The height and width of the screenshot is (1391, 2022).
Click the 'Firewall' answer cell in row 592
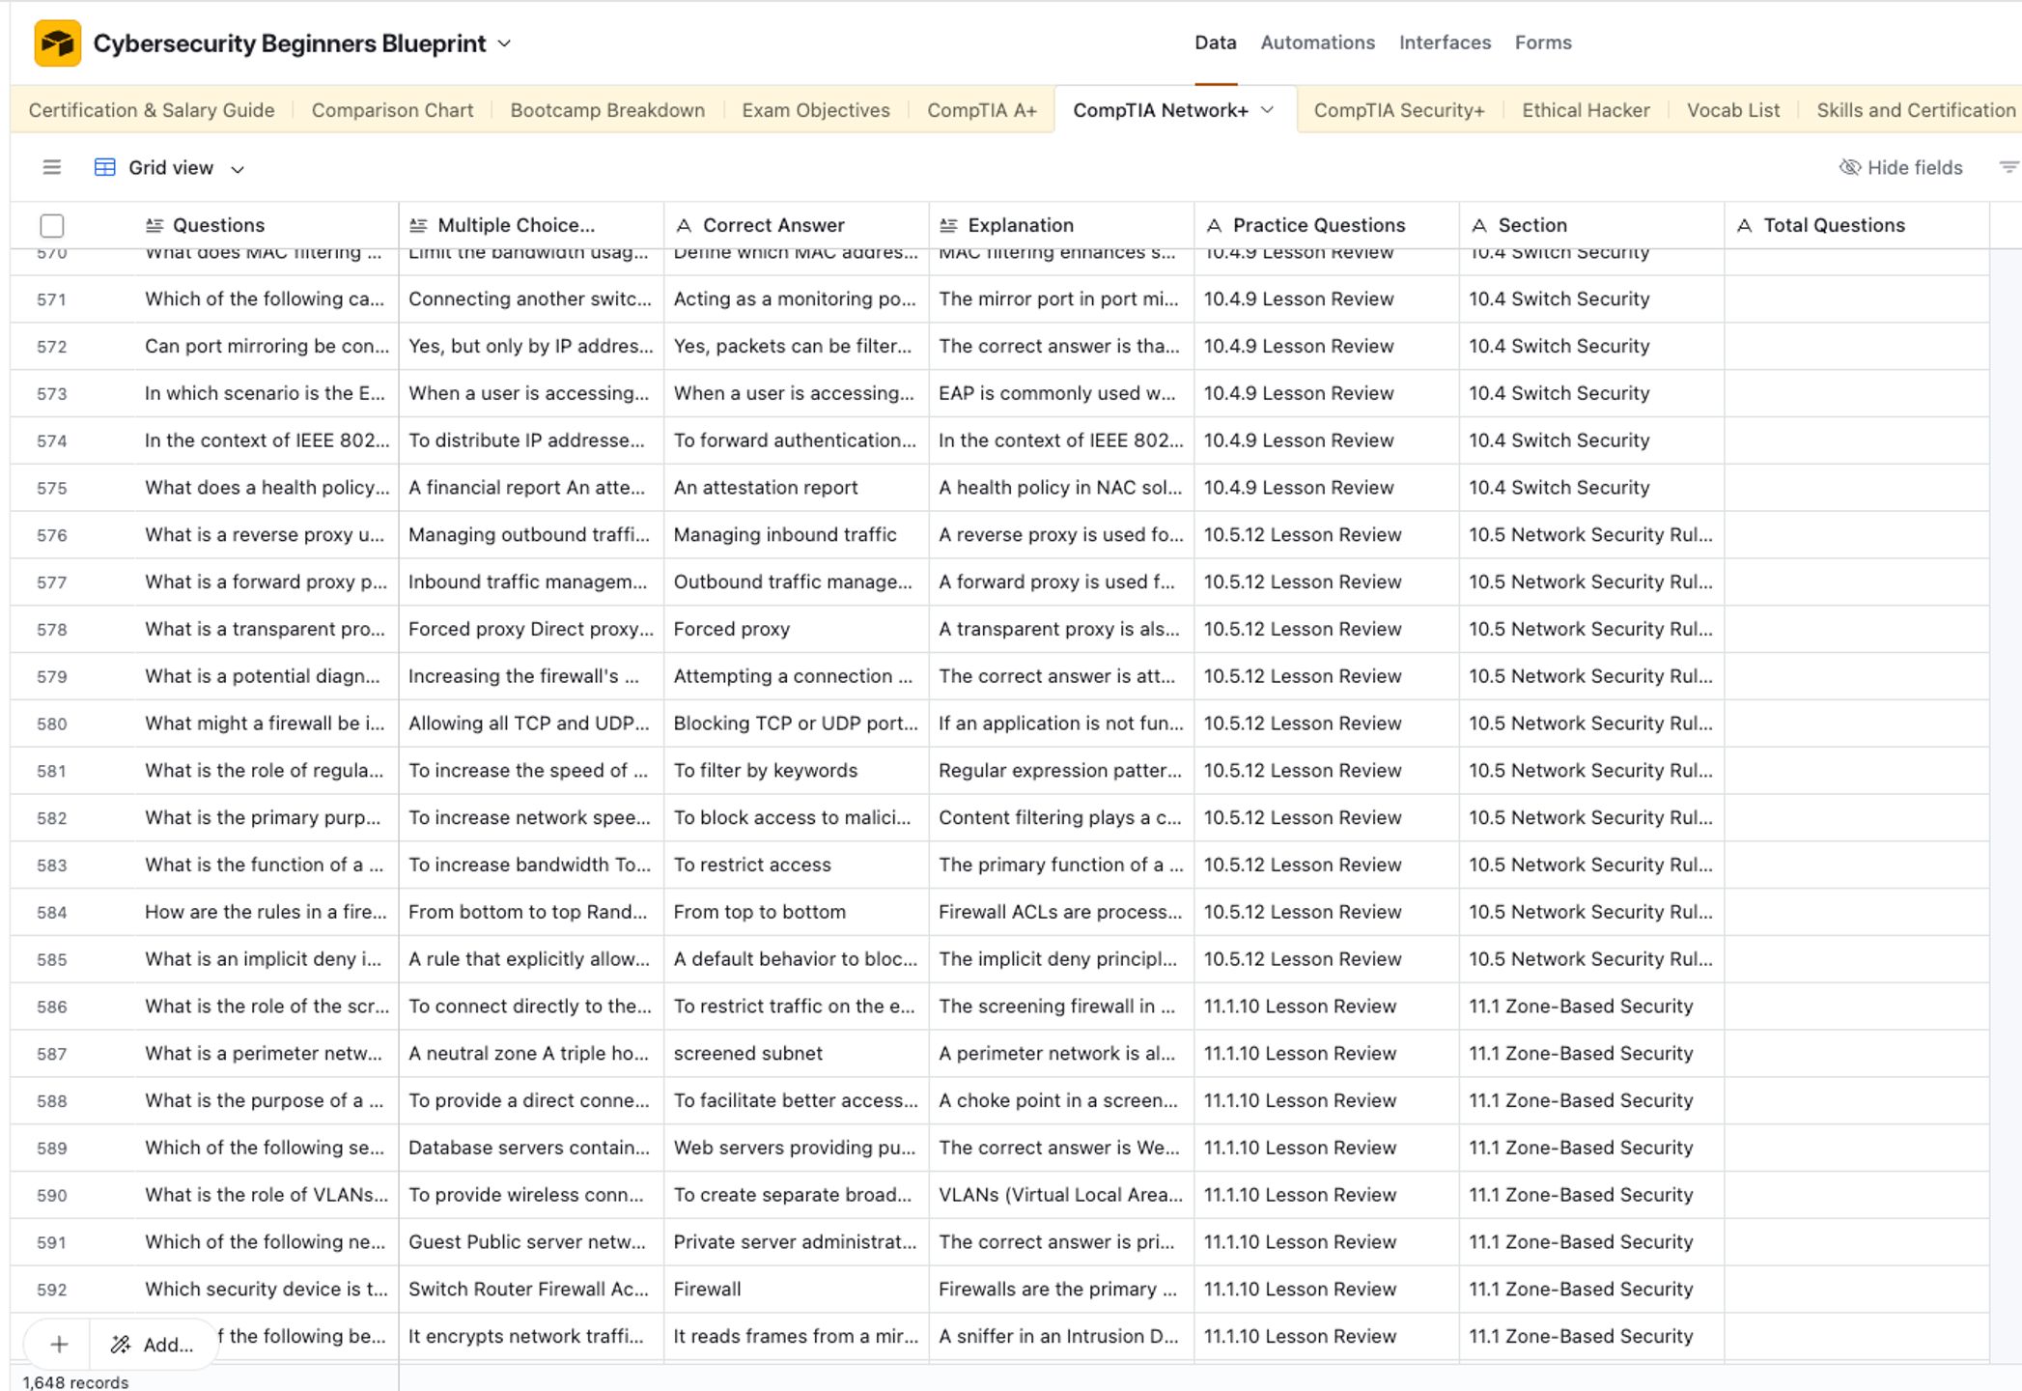tap(797, 1289)
